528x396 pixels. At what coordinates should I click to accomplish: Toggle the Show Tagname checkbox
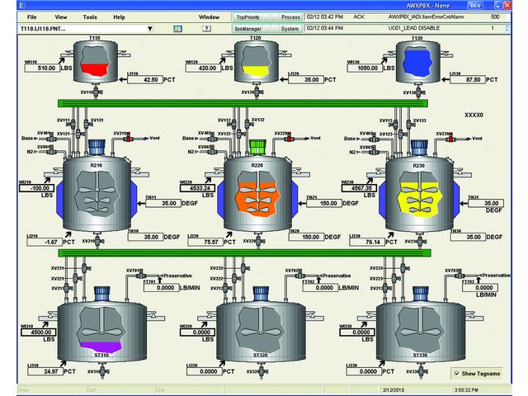point(457,374)
